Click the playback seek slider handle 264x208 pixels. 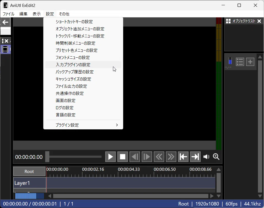tap(47, 157)
